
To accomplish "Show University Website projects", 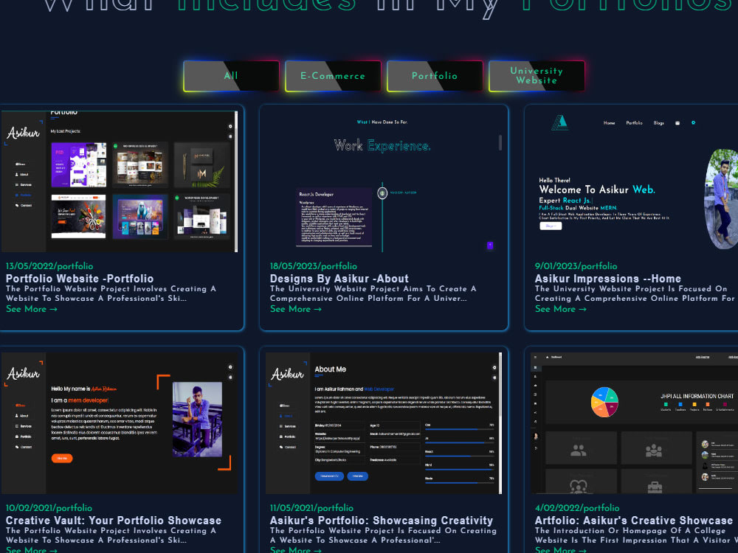I will coord(537,76).
